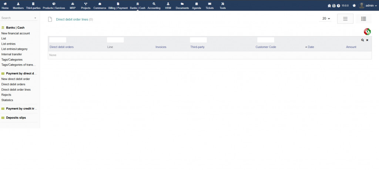Click the red-green direct debit icon
The image size is (379, 170).
[x=368, y=32]
